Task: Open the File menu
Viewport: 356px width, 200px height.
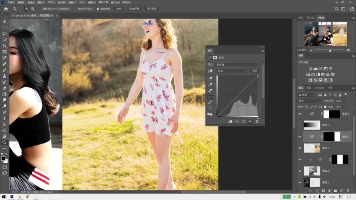Action: (11, 2)
